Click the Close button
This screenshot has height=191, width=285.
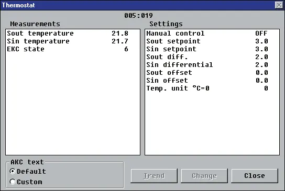[x=255, y=176]
